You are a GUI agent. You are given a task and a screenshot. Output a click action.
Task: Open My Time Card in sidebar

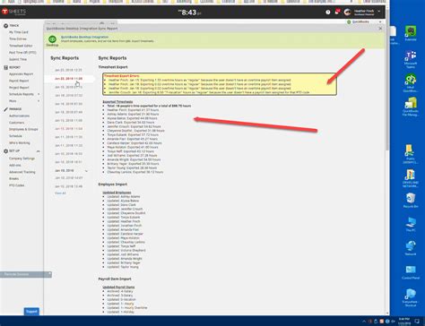pos(19,32)
